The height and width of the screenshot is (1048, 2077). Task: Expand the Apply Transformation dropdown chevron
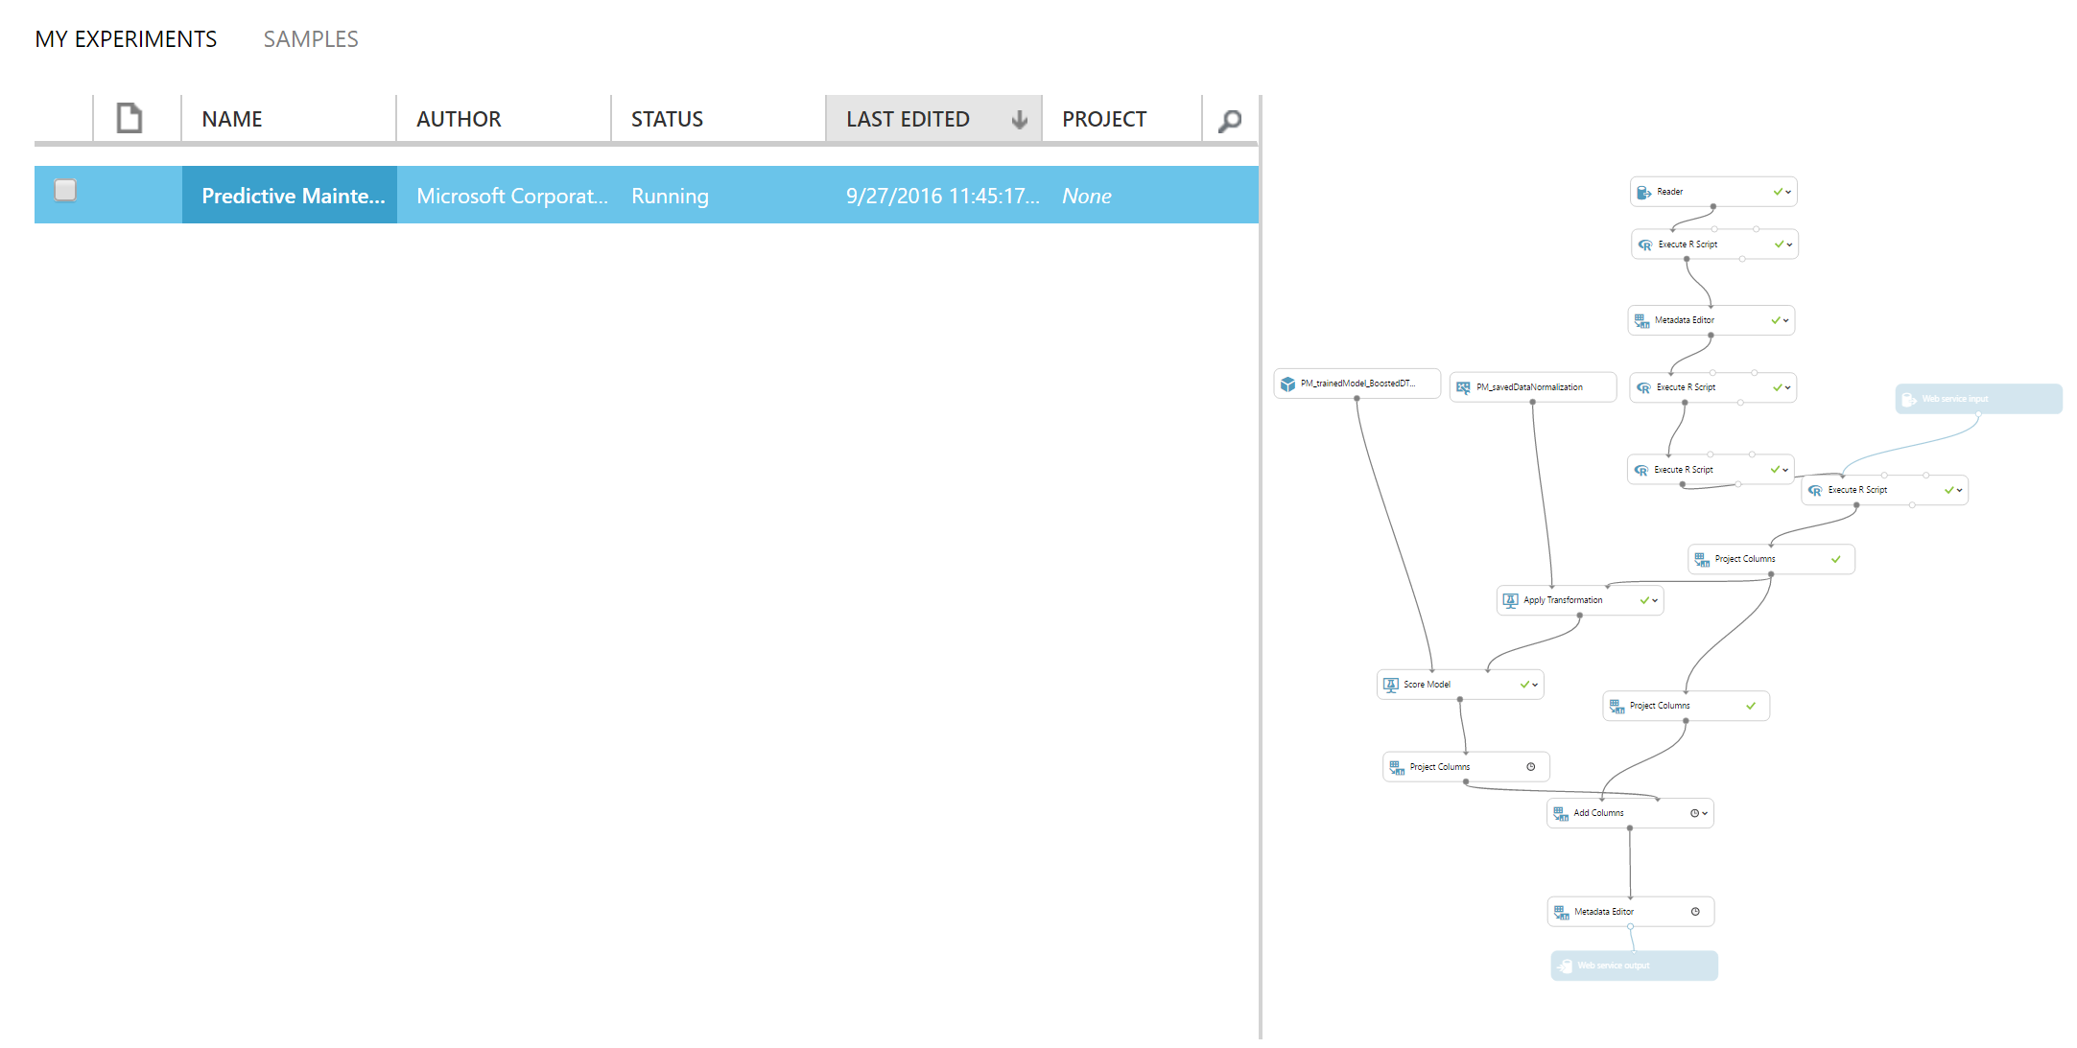[x=1655, y=600]
